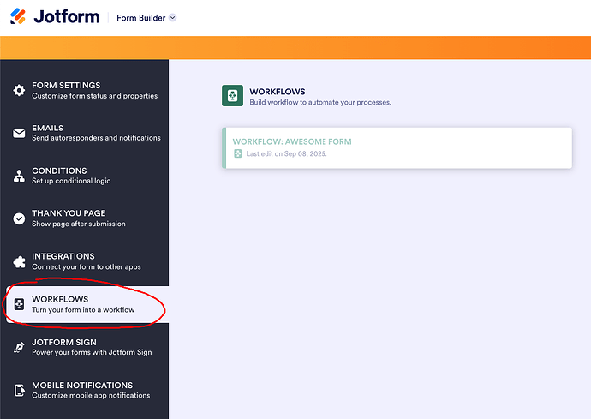Click 'Customize form status and properties' subtitle
Image resolution: width=591 pixels, height=419 pixels.
(94, 96)
